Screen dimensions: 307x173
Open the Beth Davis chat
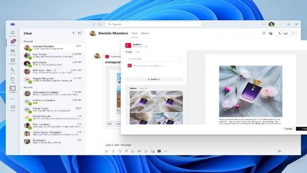click(x=52, y=63)
